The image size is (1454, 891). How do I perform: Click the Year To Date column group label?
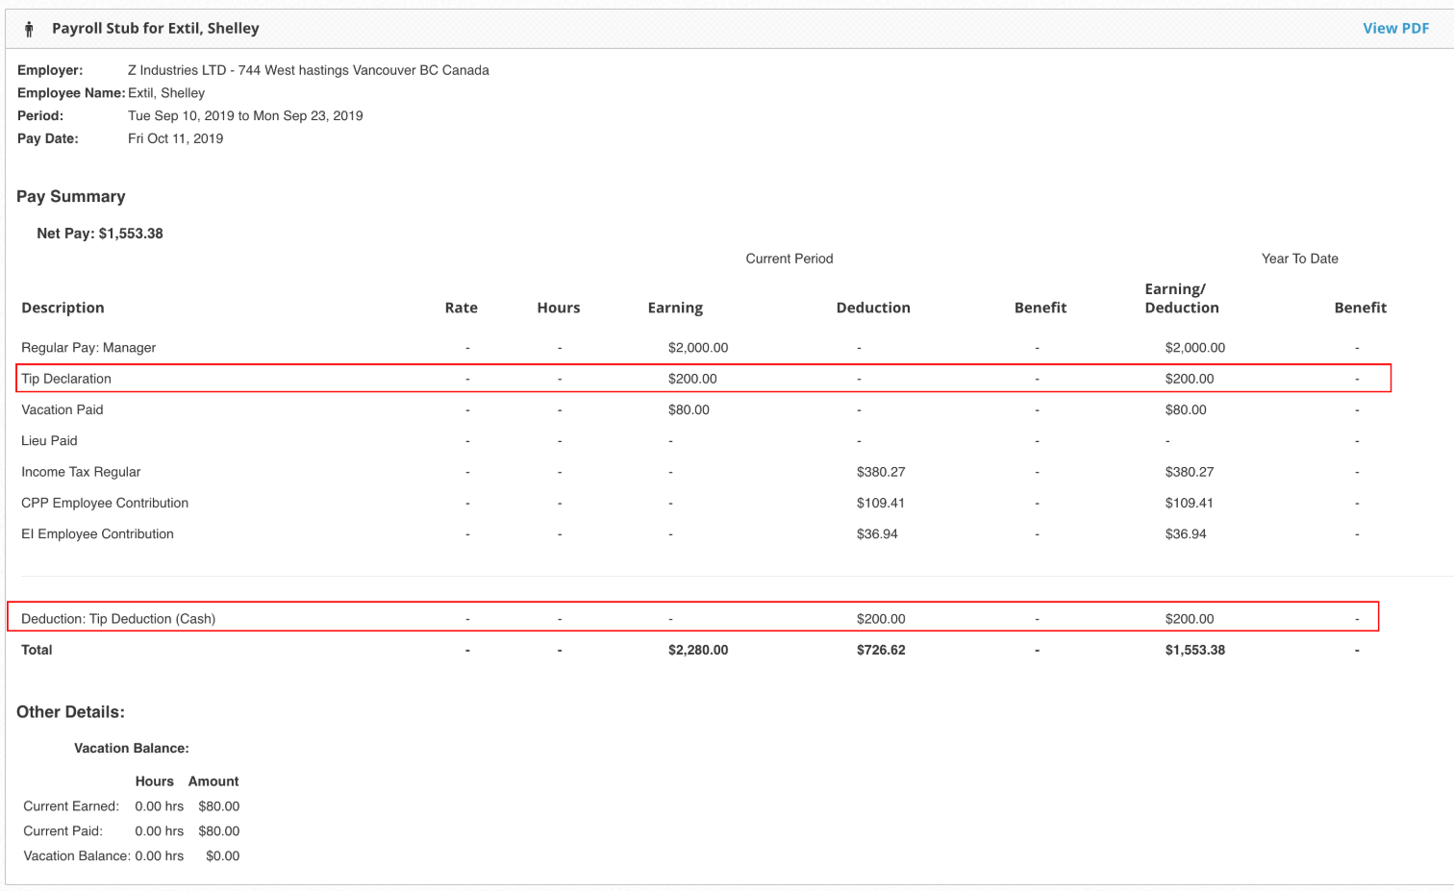[x=1299, y=259]
